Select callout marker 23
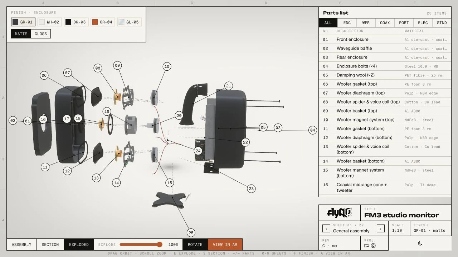The height and width of the screenshot is (257, 458). point(251,189)
